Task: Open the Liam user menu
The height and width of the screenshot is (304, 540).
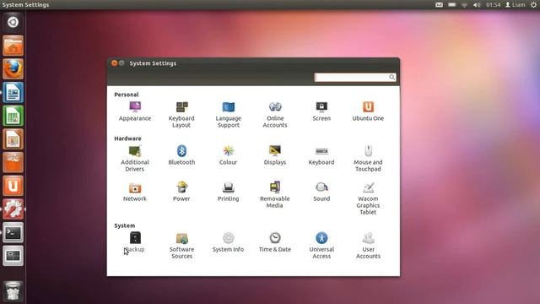Action: click(516, 5)
